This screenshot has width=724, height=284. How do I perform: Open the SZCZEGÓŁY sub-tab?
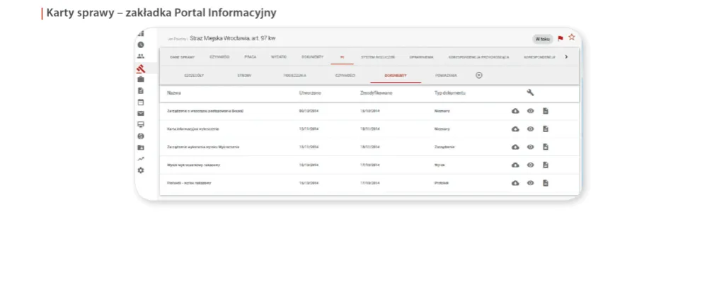194,75
